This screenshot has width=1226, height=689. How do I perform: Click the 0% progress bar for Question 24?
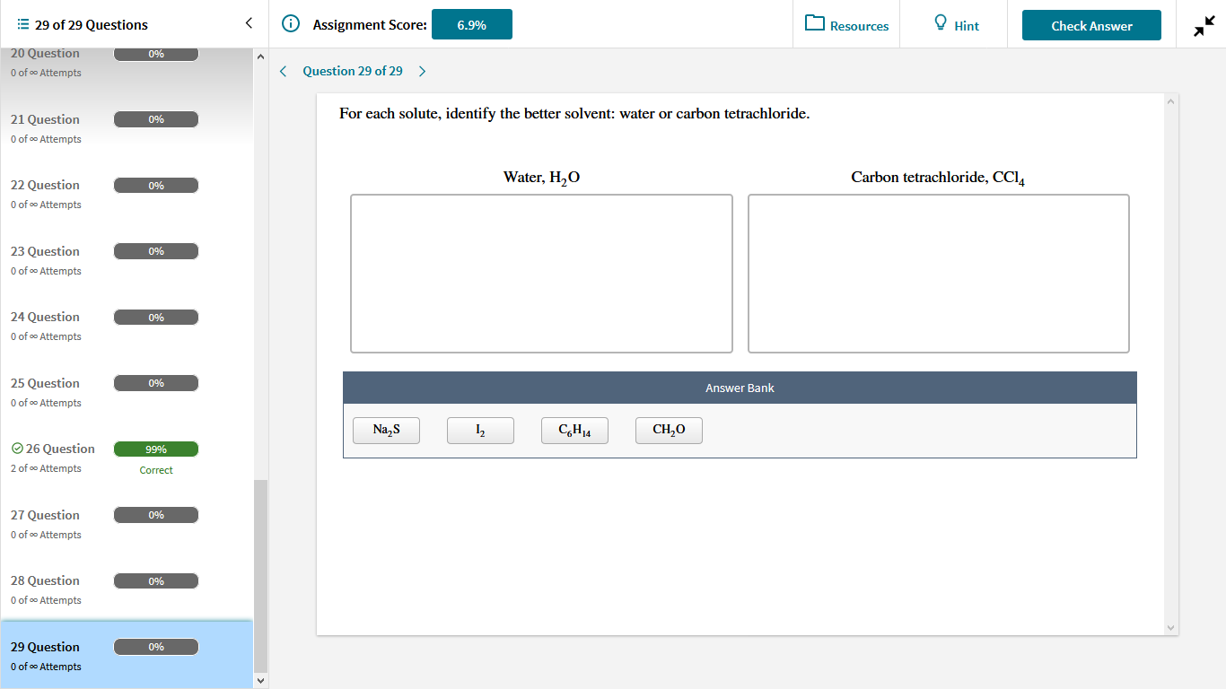pos(156,317)
